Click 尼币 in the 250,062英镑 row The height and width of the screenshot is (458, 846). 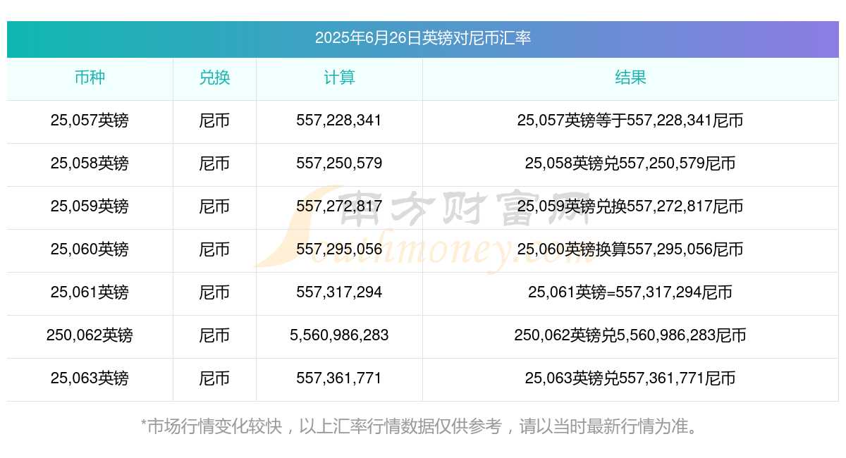[214, 335]
